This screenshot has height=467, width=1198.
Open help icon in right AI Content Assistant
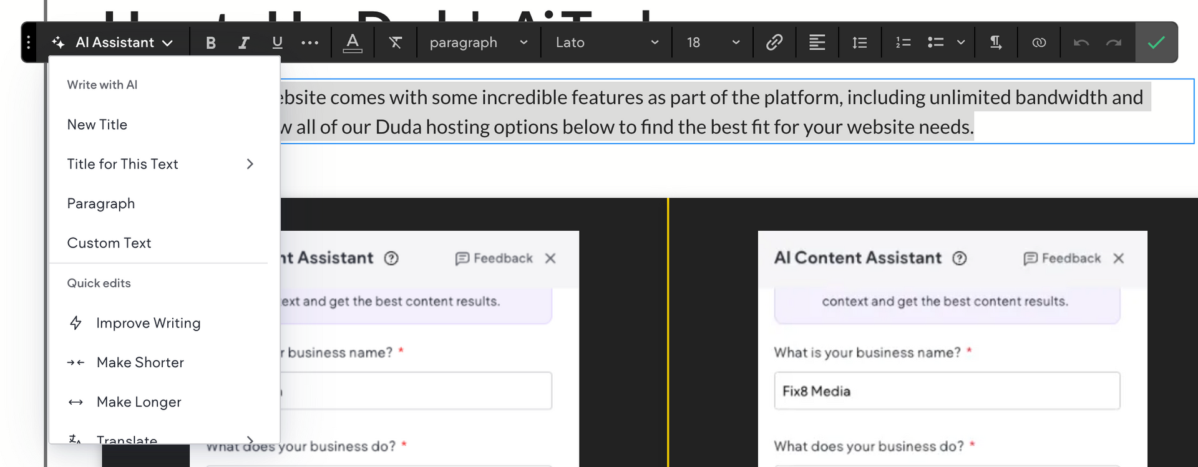(x=960, y=258)
